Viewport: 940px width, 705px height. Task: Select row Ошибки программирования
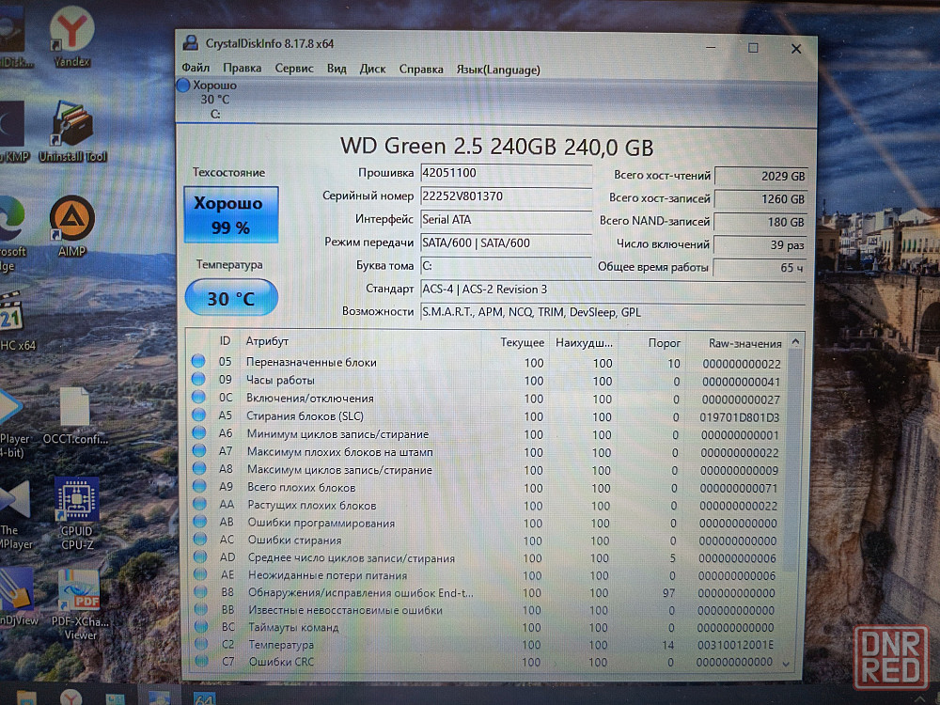486,523
